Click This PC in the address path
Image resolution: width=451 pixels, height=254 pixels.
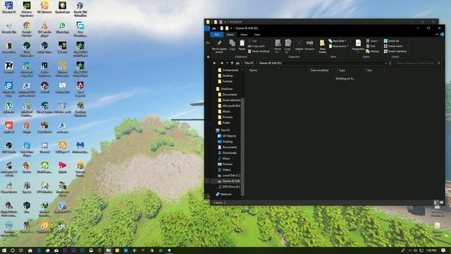(x=249, y=63)
